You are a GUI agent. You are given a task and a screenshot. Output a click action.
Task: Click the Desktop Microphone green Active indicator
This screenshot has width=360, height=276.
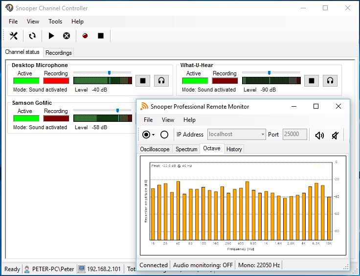tap(26, 81)
